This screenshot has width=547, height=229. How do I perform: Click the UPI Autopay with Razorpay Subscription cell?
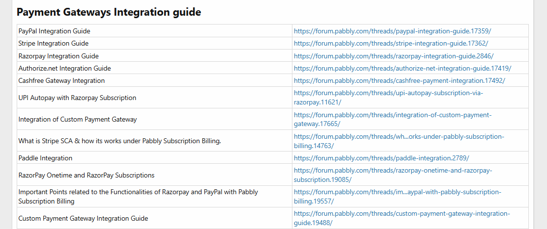pos(154,98)
